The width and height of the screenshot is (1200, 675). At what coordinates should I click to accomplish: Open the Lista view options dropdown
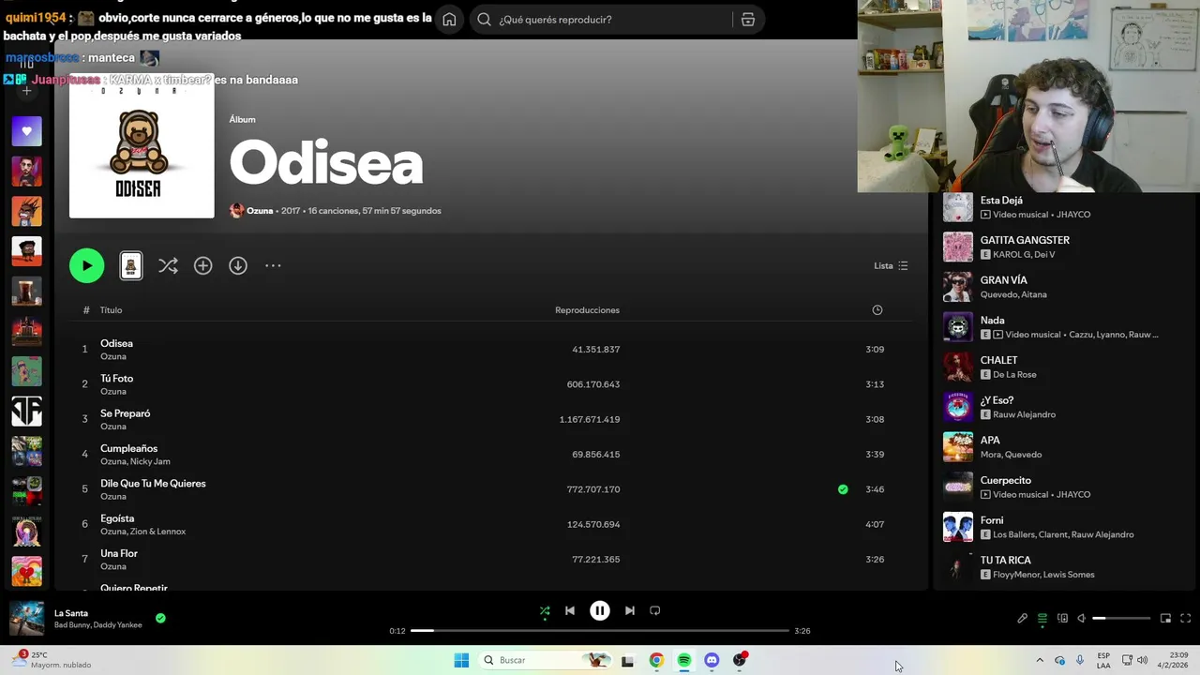coord(891,266)
